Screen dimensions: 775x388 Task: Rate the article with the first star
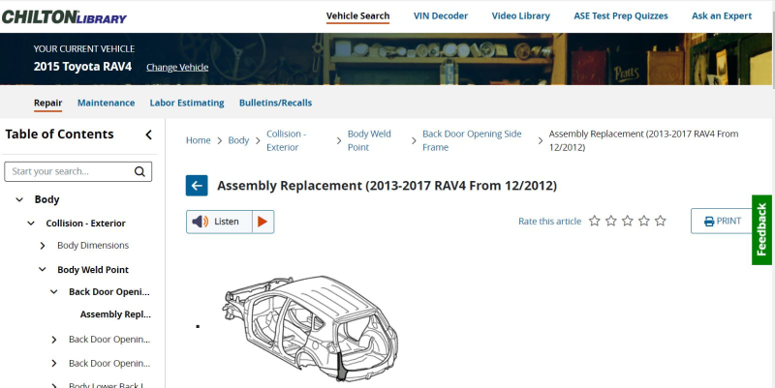[x=595, y=221]
